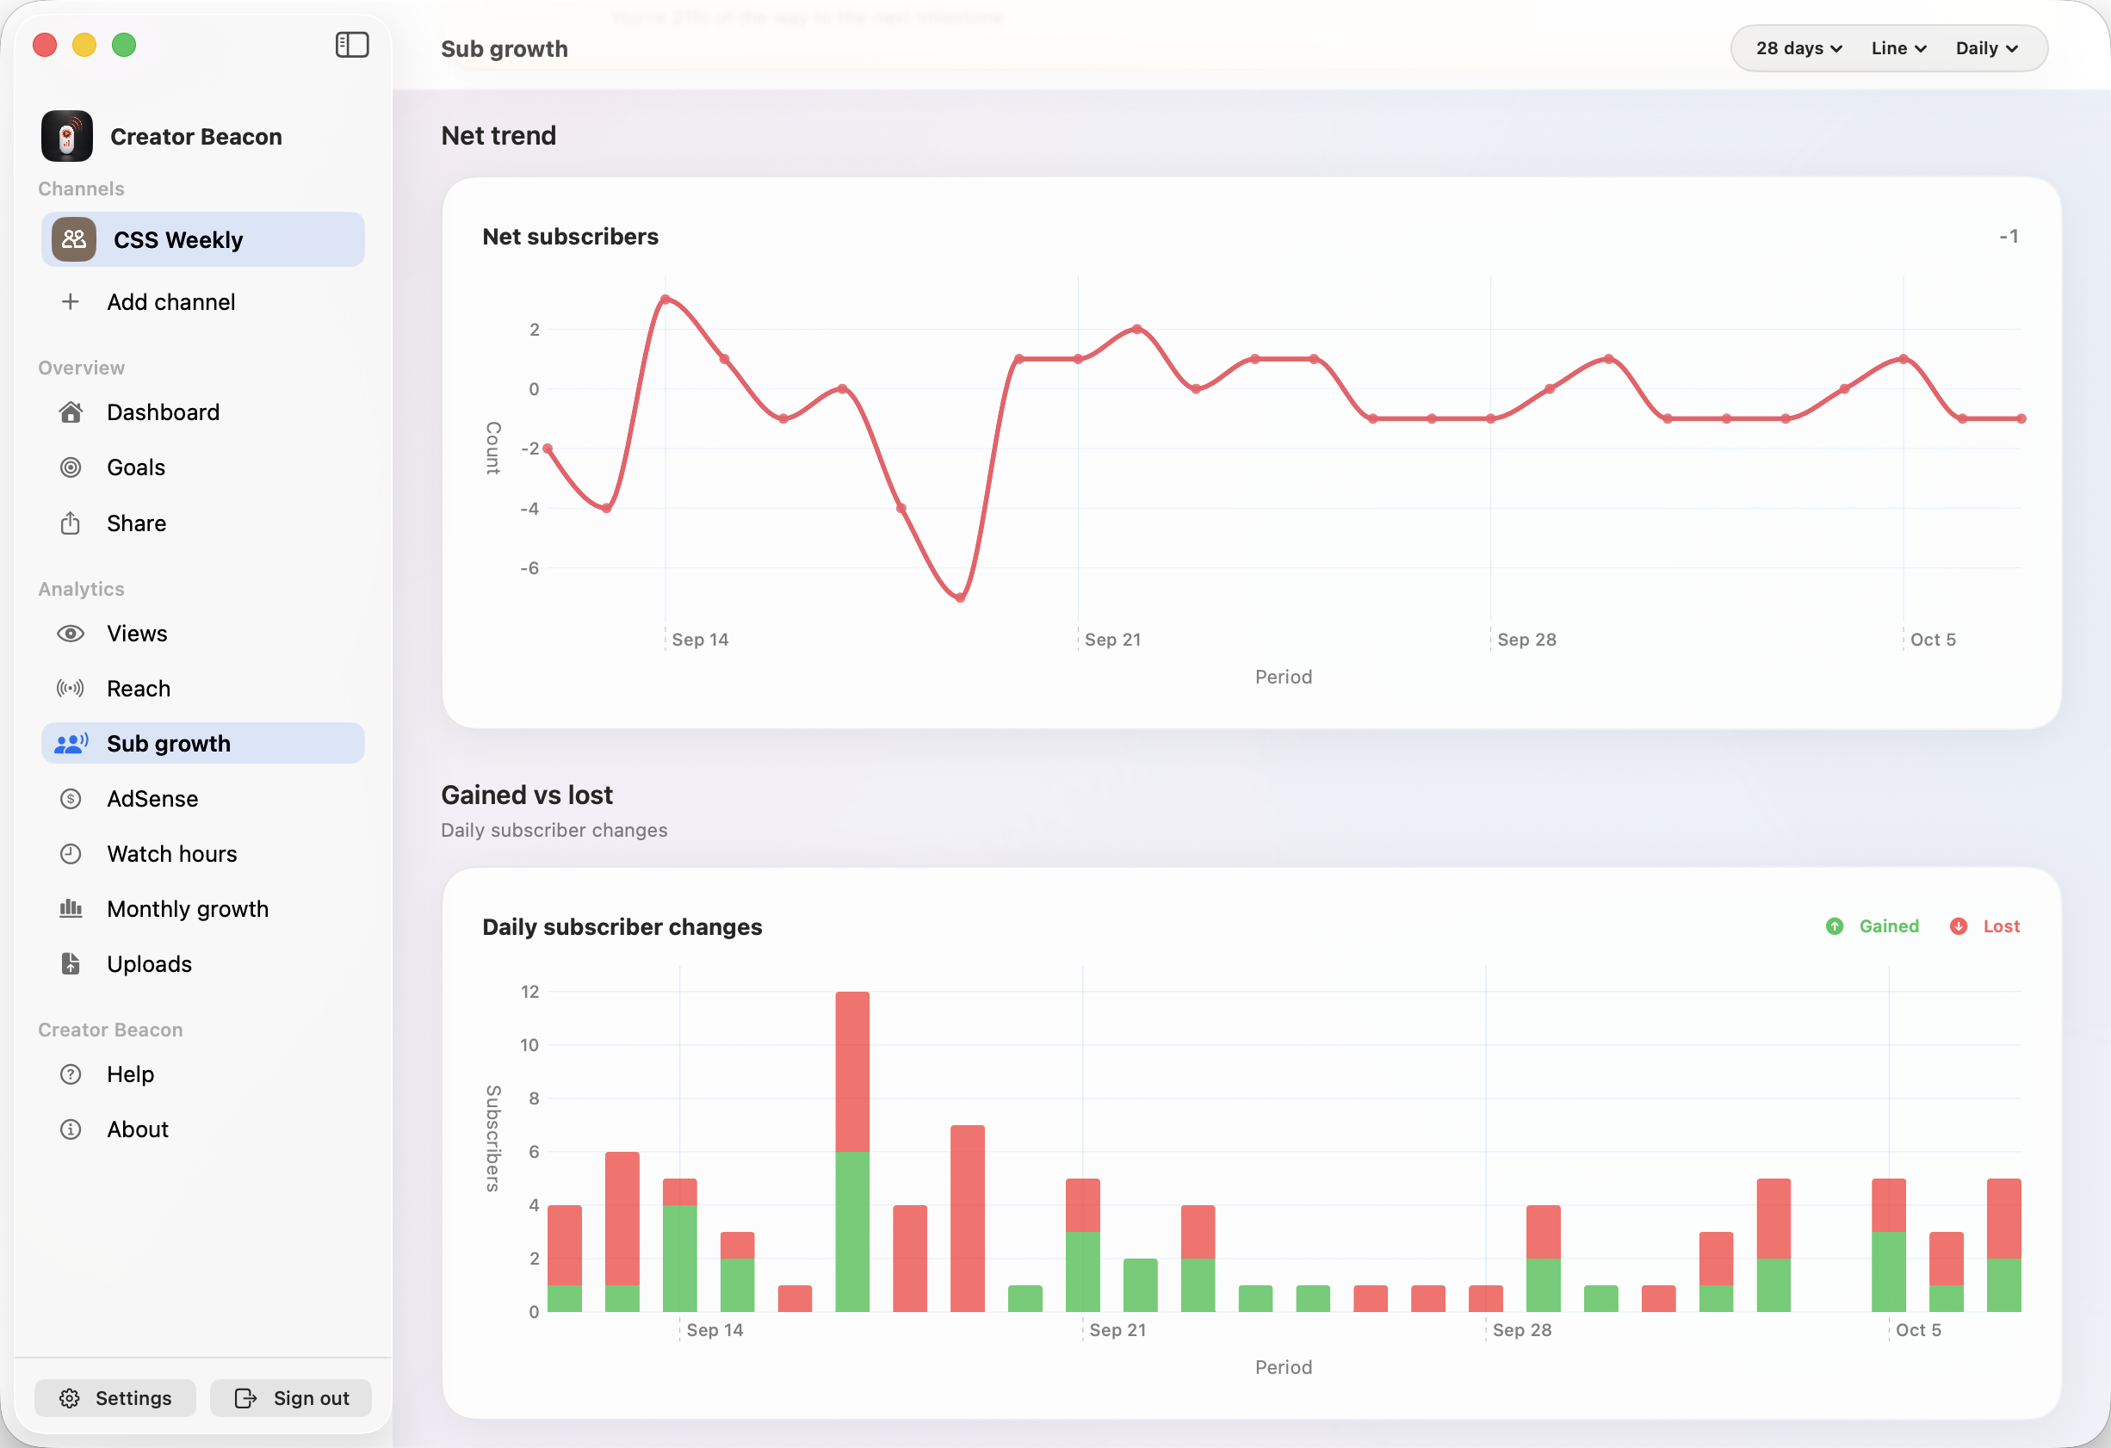Click the Net trend heading
The image size is (2111, 1448).
click(498, 135)
